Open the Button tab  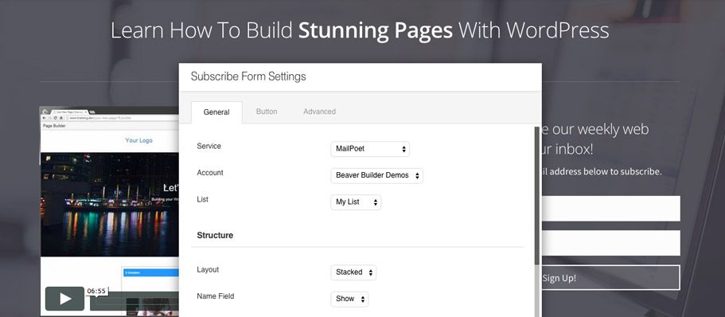[267, 112]
